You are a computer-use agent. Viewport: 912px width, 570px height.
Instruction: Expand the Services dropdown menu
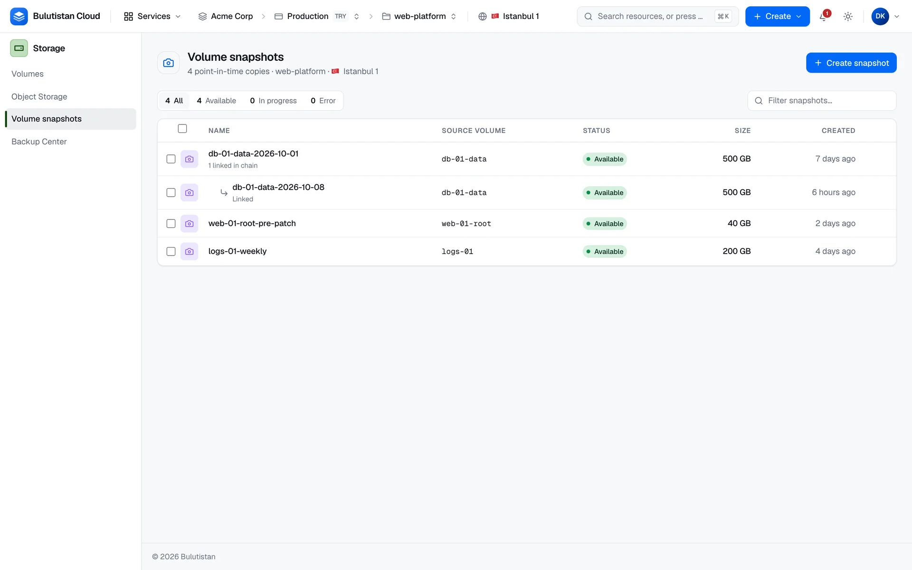coord(152,17)
